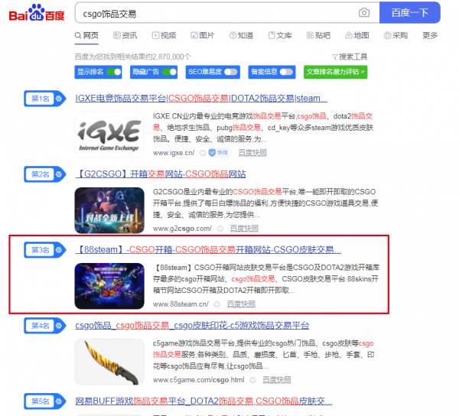Switch to the 知道 tab
The height and width of the screenshot is (416, 459).
241,35
